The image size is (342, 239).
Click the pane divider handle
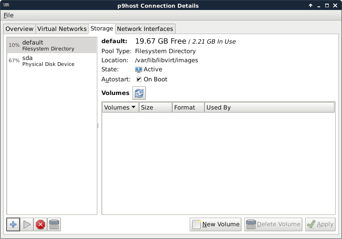coord(98,126)
